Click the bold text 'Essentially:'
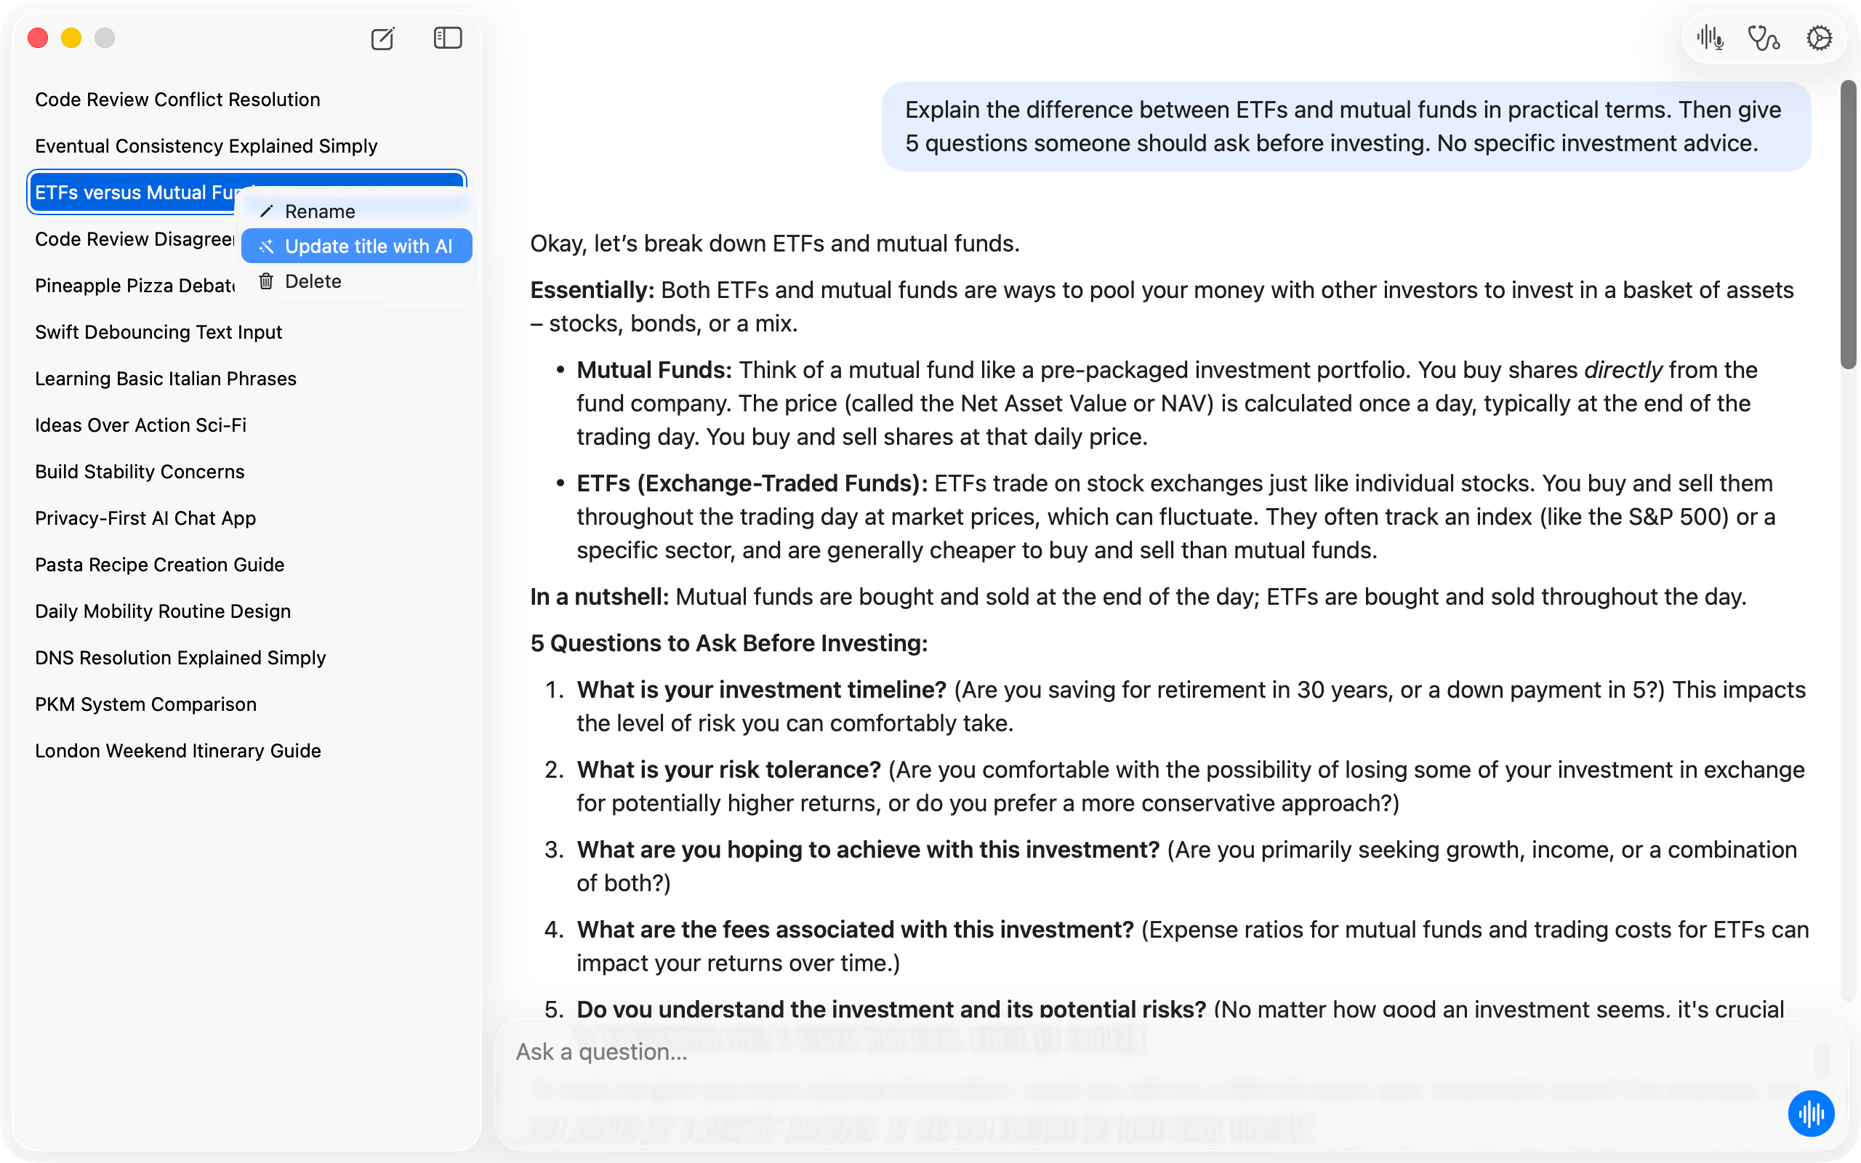The image size is (1861, 1163). pos(592,290)
